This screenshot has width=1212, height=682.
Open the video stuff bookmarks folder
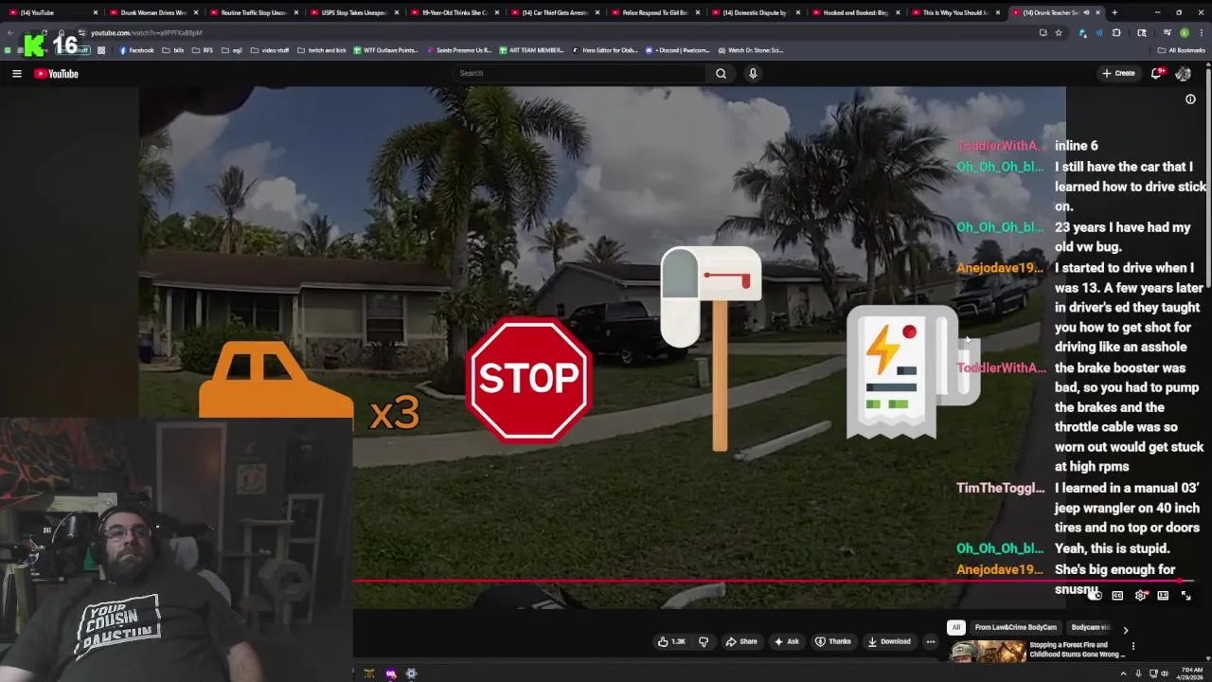pos(270,50)
